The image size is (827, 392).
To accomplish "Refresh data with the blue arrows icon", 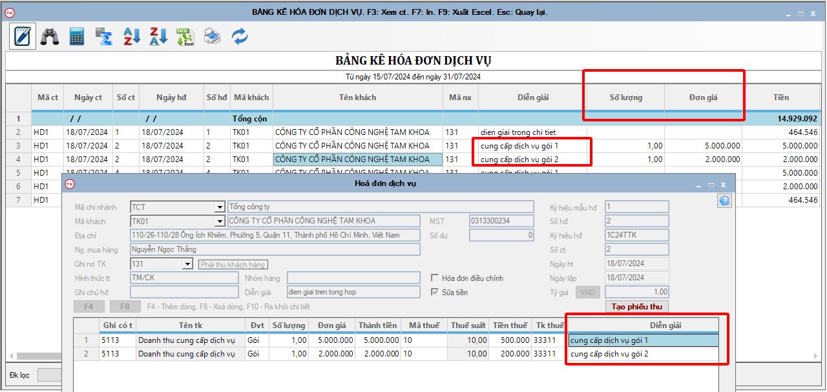I will tap(240, 36).
